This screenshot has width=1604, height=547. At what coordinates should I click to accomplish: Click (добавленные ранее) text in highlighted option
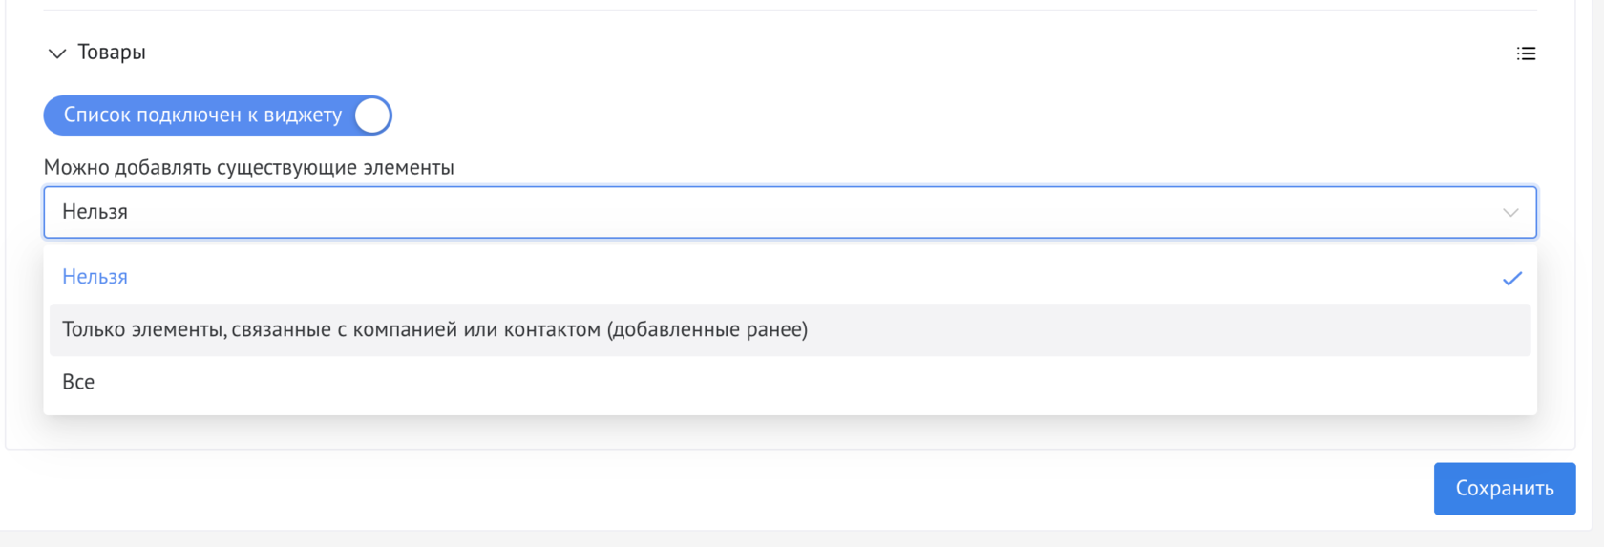click(x=707, y=329)
